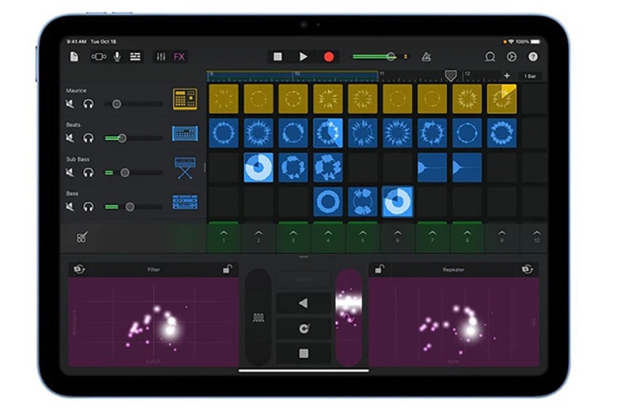Tap the Reverse triangle FX button
Viewport: 621px width, 414px height.
tap(304, 304)
